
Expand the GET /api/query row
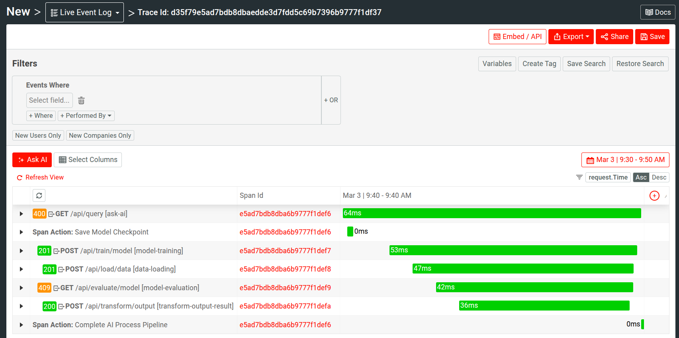(21, 214)
